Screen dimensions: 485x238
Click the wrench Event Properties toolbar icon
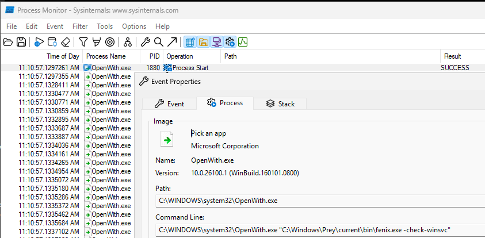coord(146,42)
